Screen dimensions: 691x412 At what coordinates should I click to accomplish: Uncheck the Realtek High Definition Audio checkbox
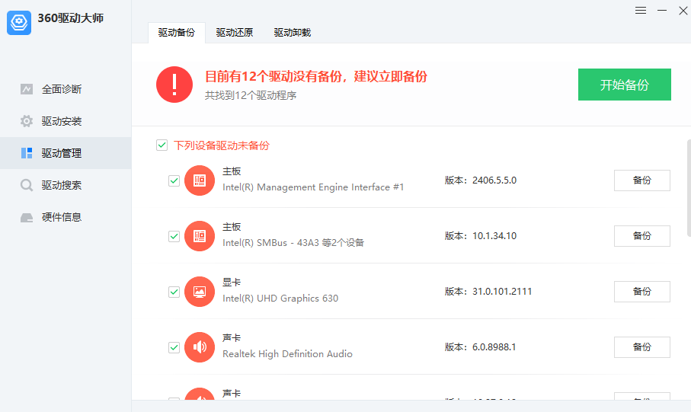click(174, 347)
